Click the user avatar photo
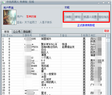This screenshot has height=95, width=112. point(10,17)
